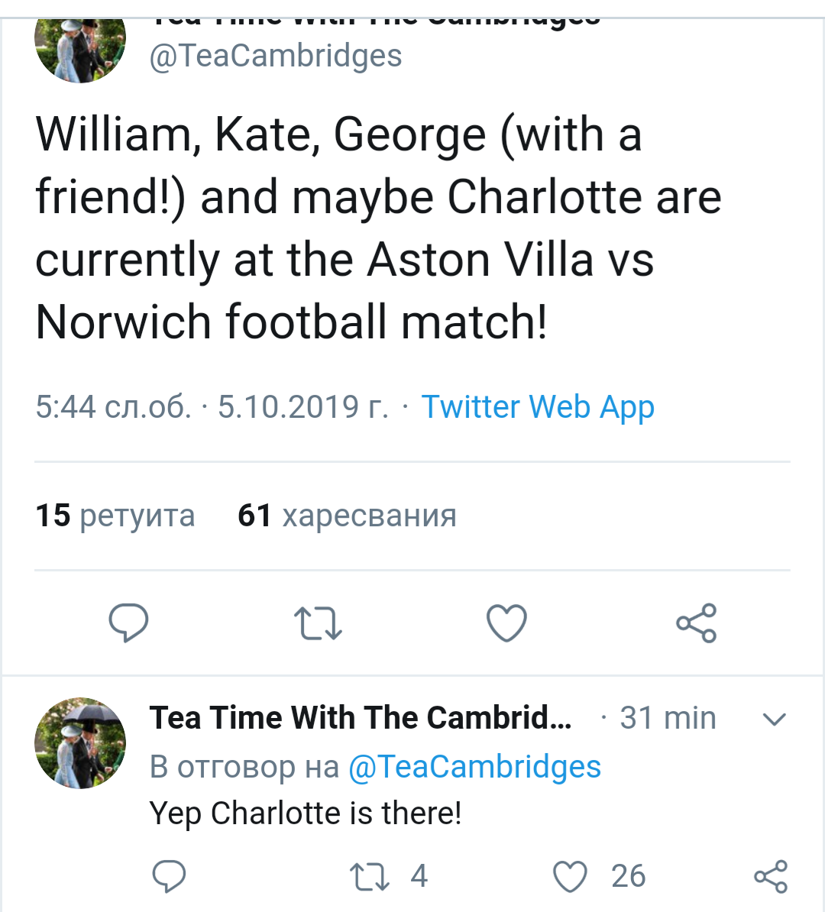Viewport: 825px width, 912px height.
Task: Open the @TeaCambridges handle at top
Action: 275,56
